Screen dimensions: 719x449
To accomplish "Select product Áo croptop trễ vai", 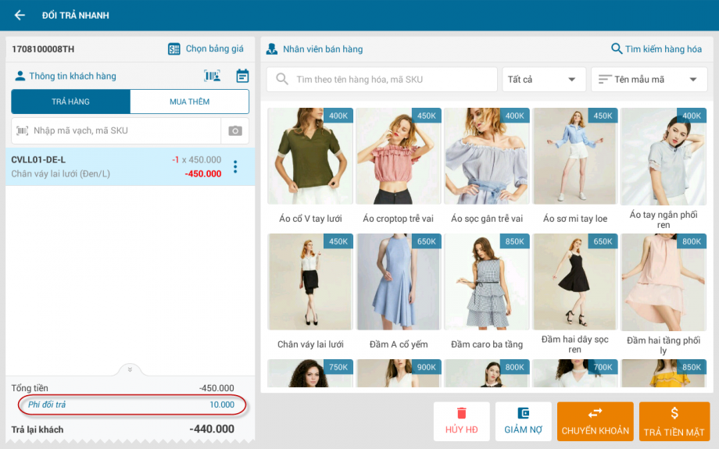I will tap(398, 167).
